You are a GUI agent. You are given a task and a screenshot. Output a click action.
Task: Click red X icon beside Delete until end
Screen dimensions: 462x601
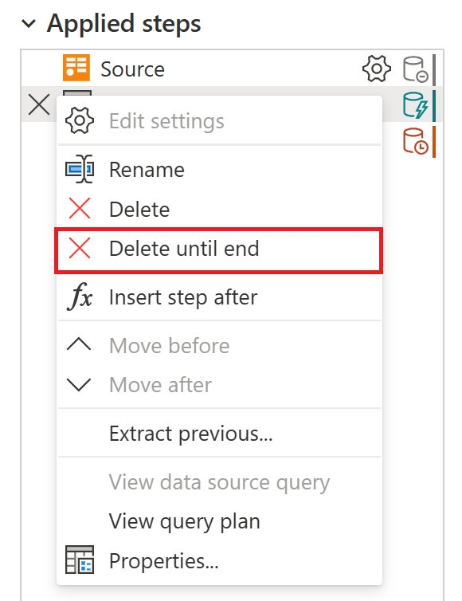80,249
